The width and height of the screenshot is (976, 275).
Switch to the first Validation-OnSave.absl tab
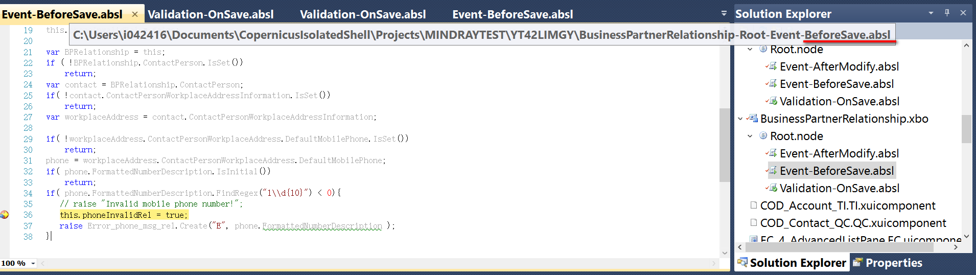tap(211, 14)
